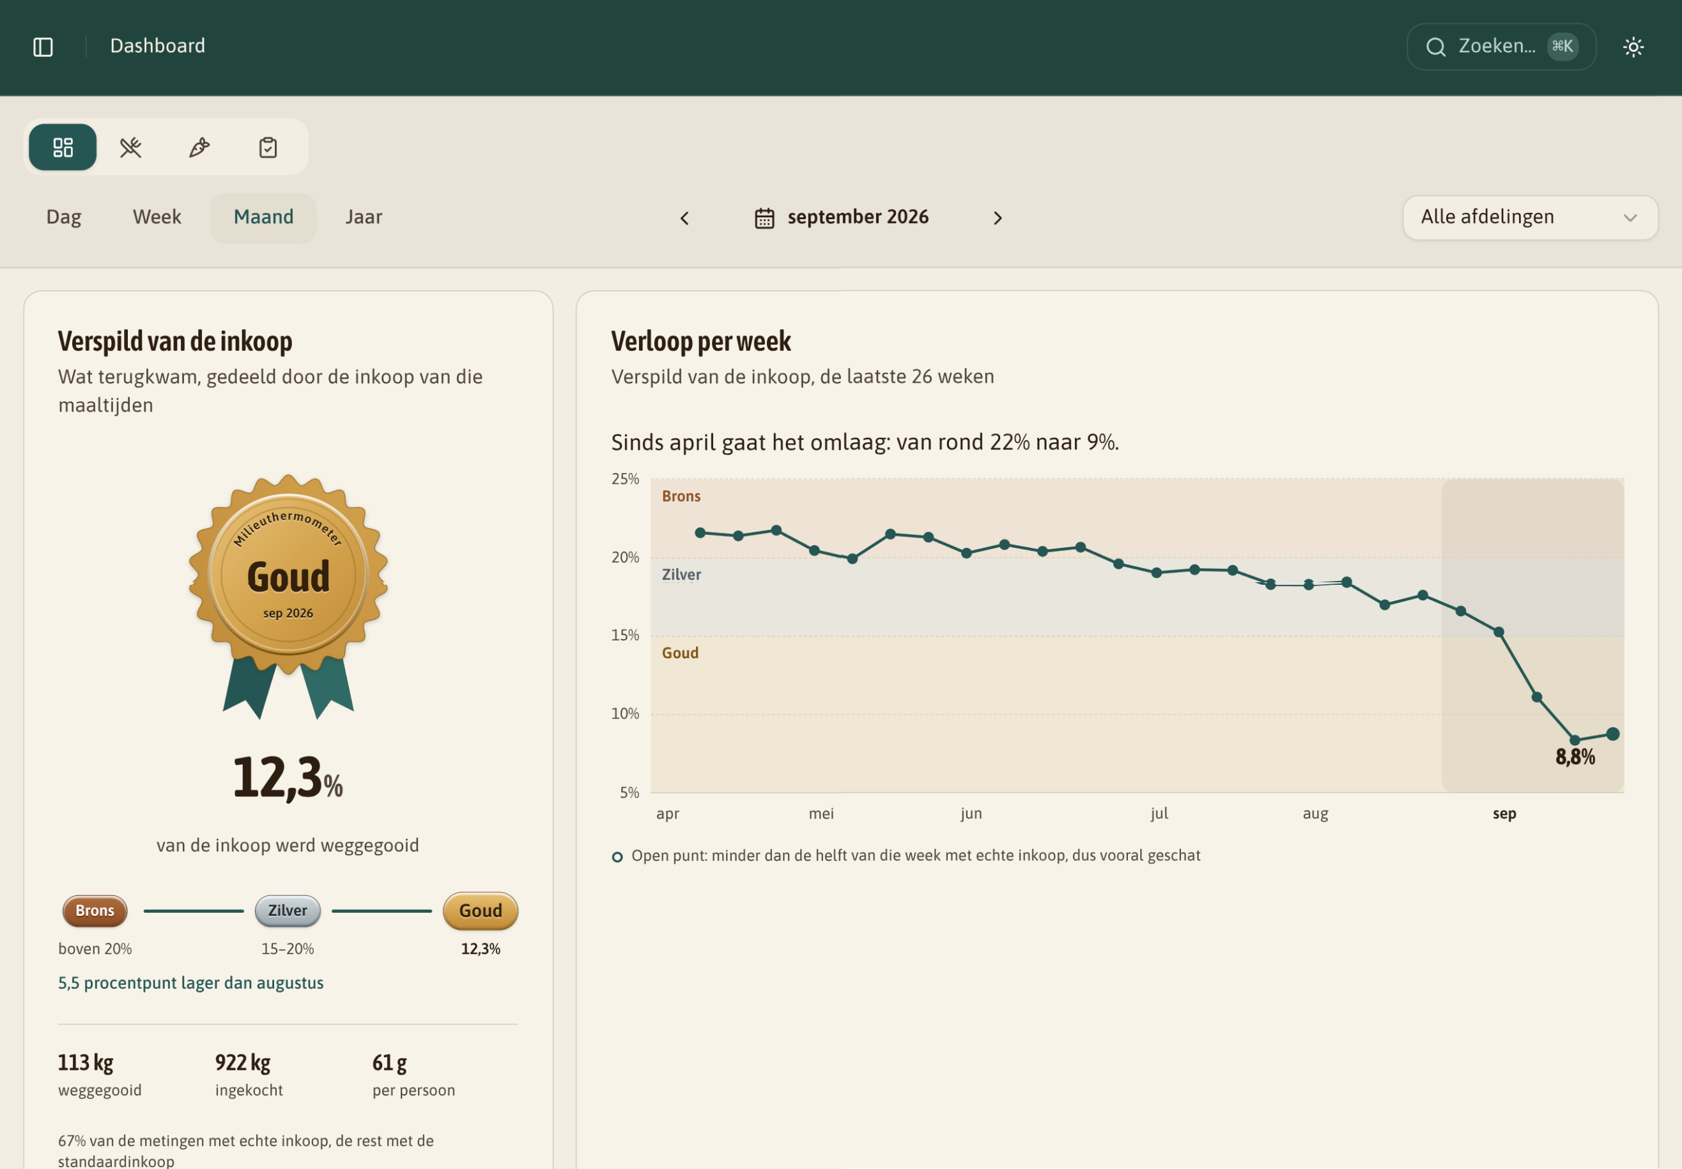Click the ⌘K shortcut badge

(x=1562, y=46)
